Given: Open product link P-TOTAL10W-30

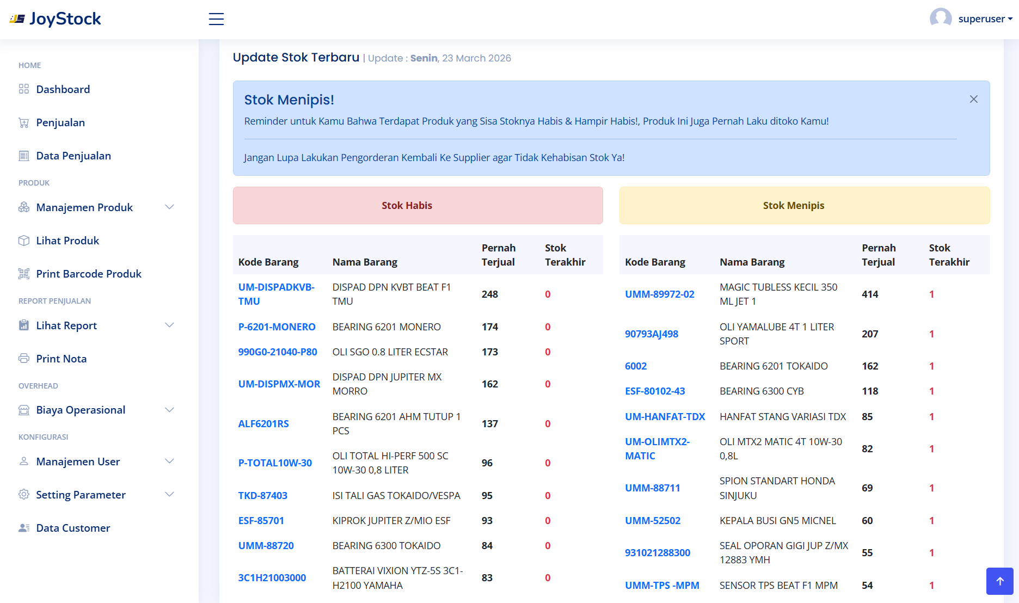Looking at the screenshot, I should pos(275,463).
